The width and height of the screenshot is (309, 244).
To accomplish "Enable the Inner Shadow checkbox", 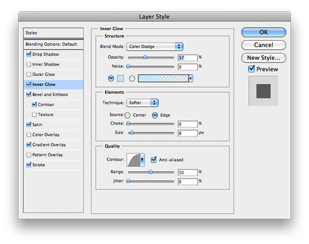I will click(x=29, y=64).
